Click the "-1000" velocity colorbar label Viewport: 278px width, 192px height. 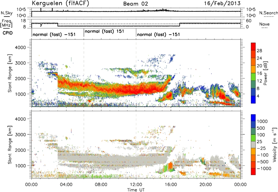point(264,168)
